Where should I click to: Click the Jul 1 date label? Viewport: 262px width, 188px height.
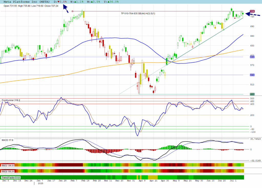[x=233, y=181]
